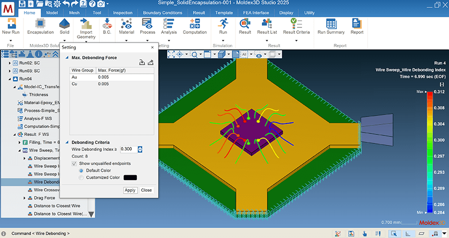Expand the Drag Force tree node
Screen dimensions: 449x238
click(x=24, y=198)
